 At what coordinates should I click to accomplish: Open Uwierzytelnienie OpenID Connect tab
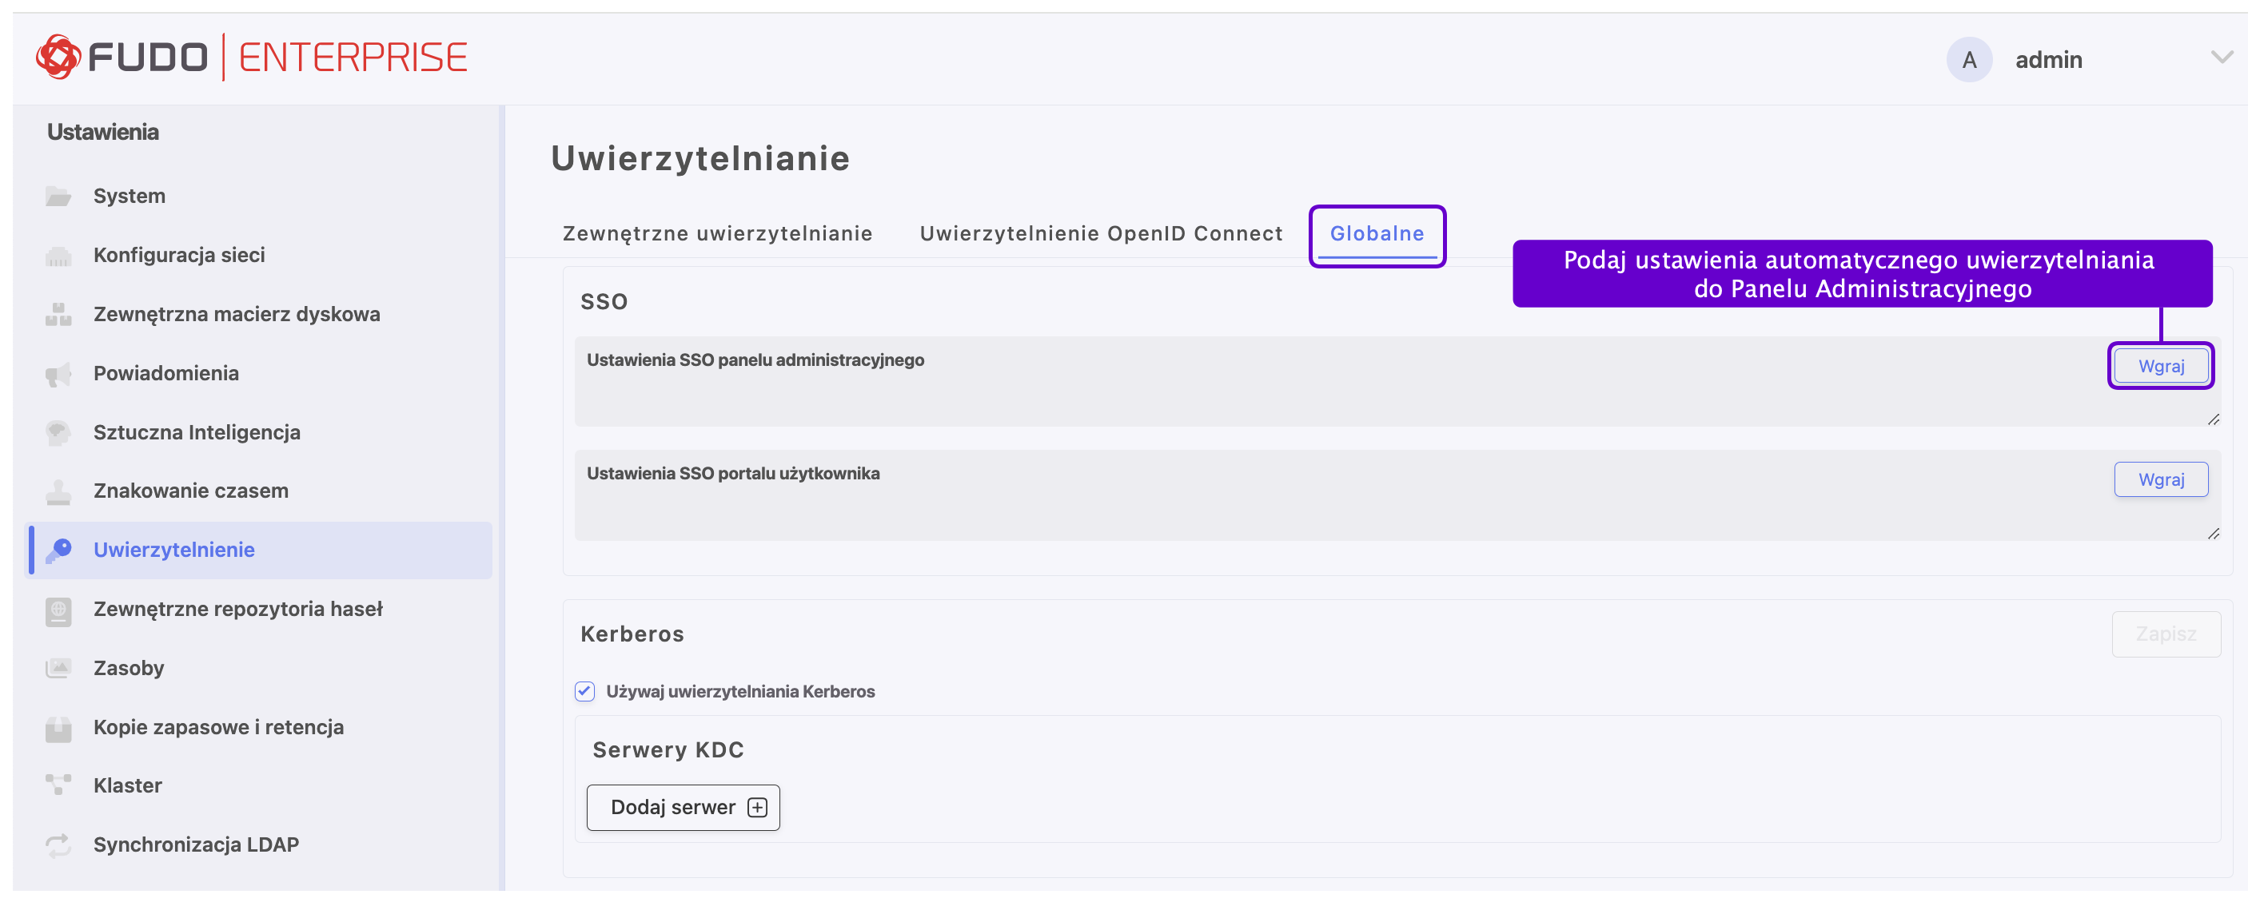tap(1100, 233)
